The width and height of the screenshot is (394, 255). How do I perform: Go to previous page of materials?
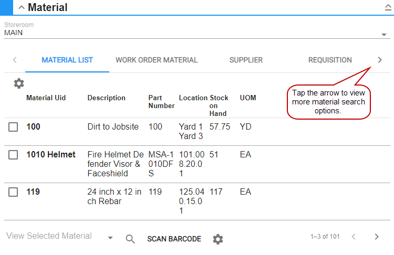[354, 237]
